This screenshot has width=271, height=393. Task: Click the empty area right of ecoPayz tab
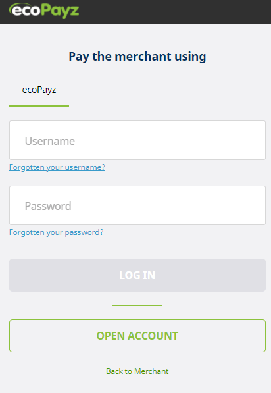coord(167,90)
